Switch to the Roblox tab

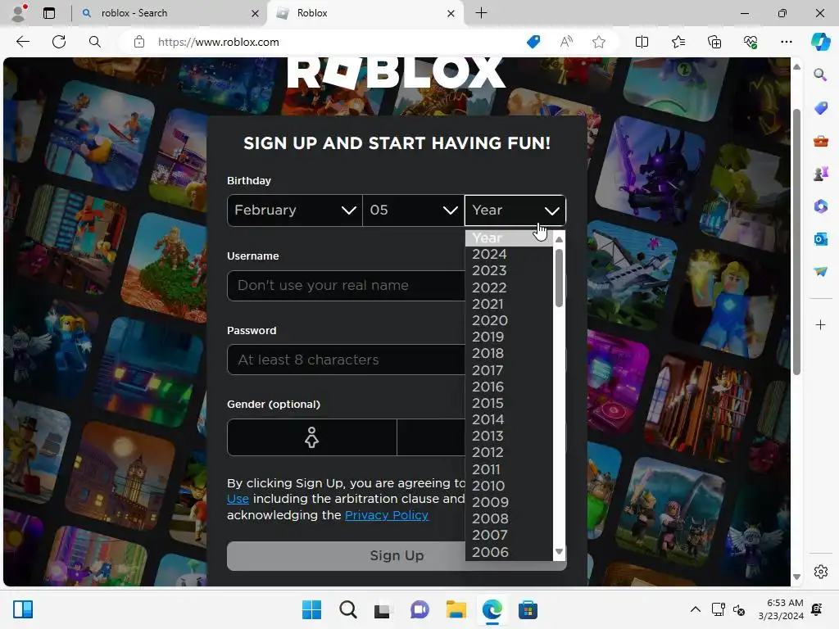(365, 13)
